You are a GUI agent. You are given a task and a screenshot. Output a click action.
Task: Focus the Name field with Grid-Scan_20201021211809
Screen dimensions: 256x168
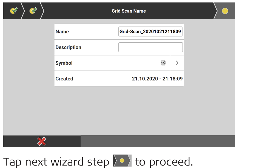click(150, 31)
